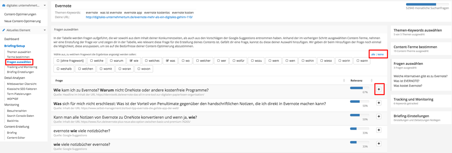Viewport: 452px width, 153px height.
Task: Open Fragen auswählen in the sidebar
Action: click(x=19, y=62)
